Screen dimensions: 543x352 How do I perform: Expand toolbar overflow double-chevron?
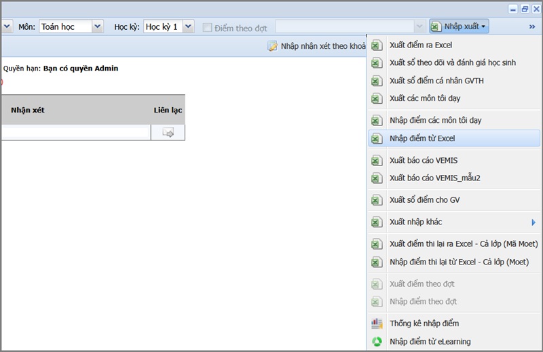[532, 26]
